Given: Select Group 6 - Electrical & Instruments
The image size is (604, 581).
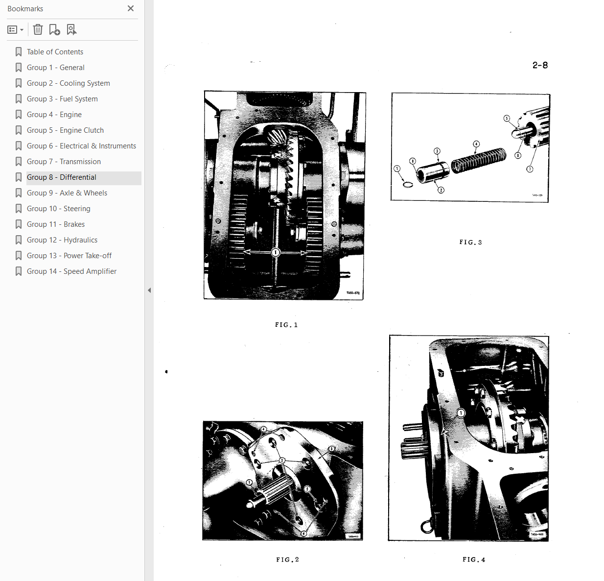Looking at the screenshot, I should point(81,146).
